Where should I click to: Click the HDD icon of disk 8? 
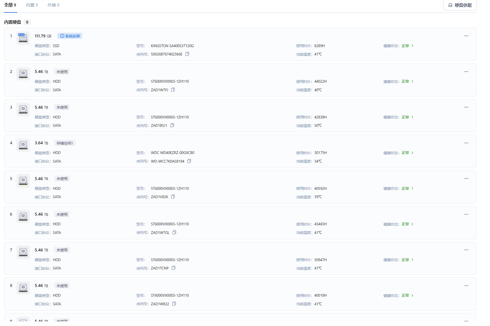(23, 288)
